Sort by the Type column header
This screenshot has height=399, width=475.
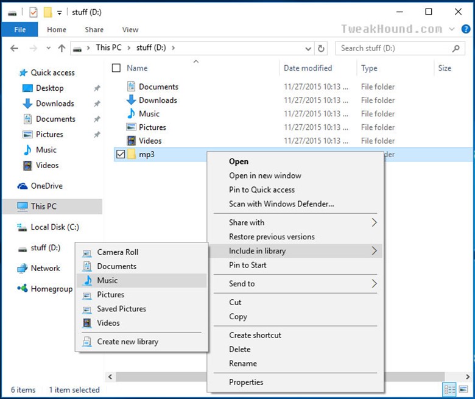[x=369, y=68]
